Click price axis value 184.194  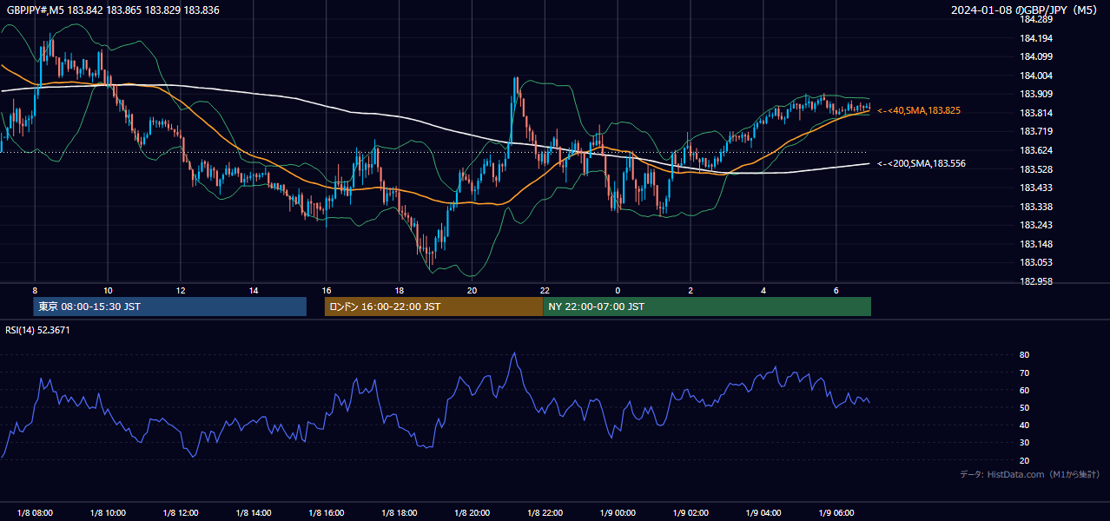point(1036,38)
